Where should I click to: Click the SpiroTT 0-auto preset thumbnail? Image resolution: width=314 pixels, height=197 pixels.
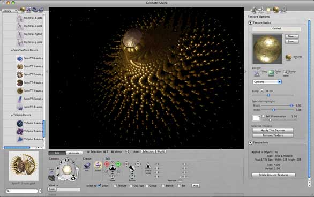click(20, 58)
